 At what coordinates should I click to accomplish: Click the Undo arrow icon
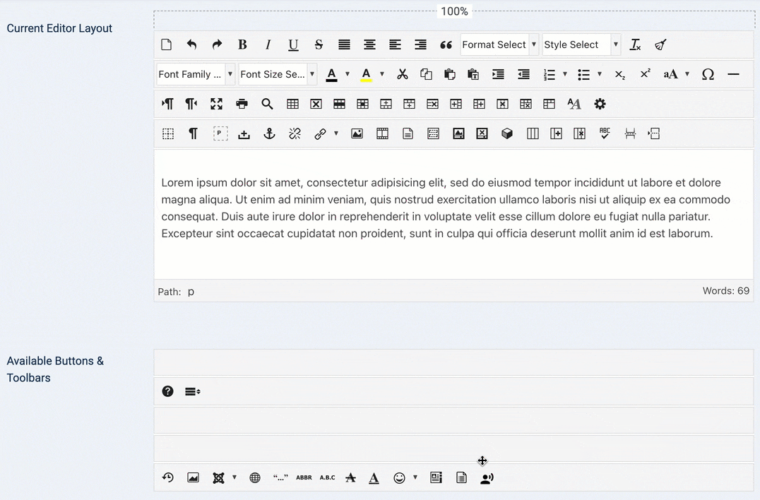point(191,44)
